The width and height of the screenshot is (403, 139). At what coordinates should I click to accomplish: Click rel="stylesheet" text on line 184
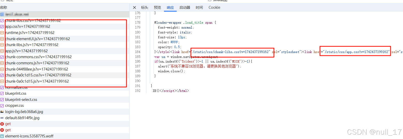pyautogui.click(x=286, y=52)
